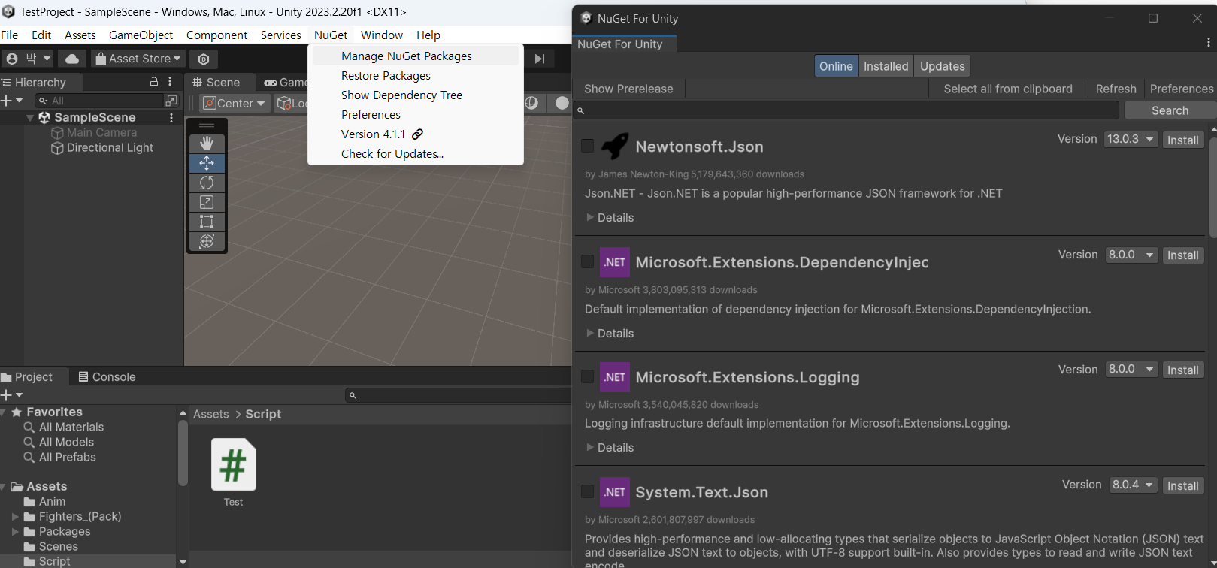
Task: Check the Newtonsoft.Json package checkbox
Action: tap(588, 146)
